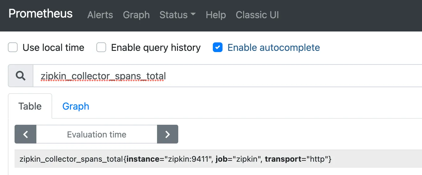Expand the Status dropdown menu
The image size is (422, 175).
pyautogui.click(x=177, y=15)
